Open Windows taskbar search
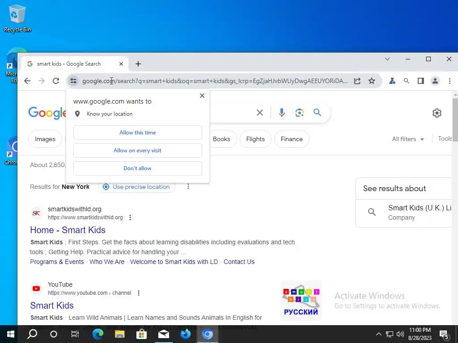458x343 pixels. click(32, 334)
